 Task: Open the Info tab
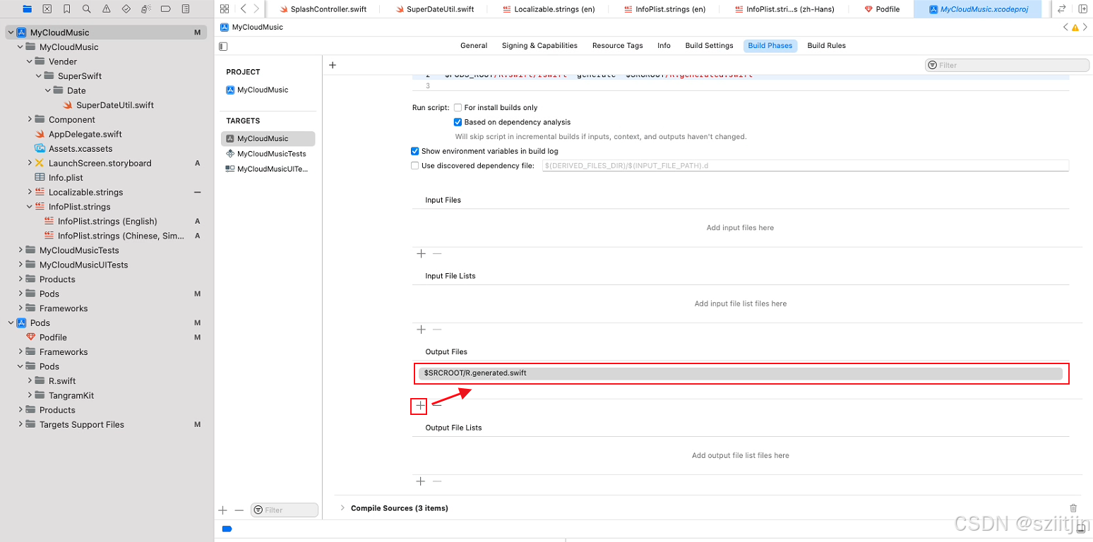pos(664,46)
